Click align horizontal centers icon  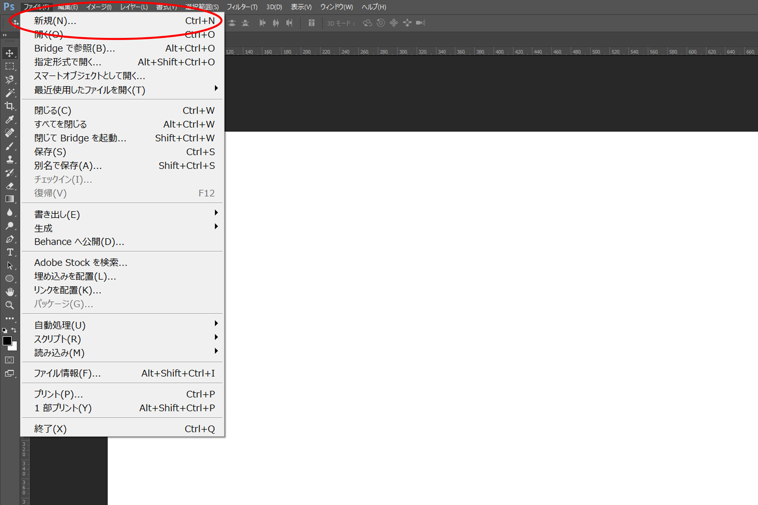276,23
